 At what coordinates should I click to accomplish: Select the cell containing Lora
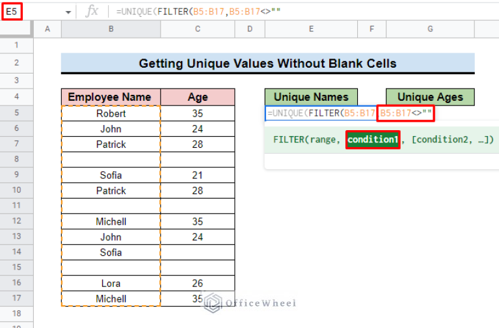111,284
